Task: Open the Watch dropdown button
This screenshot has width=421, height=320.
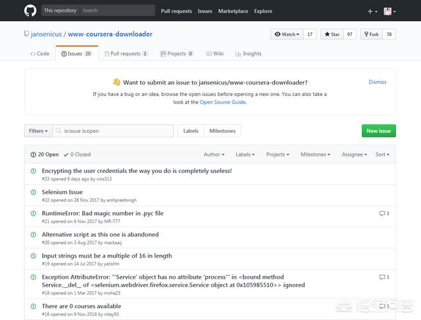Action: [287, 34]
